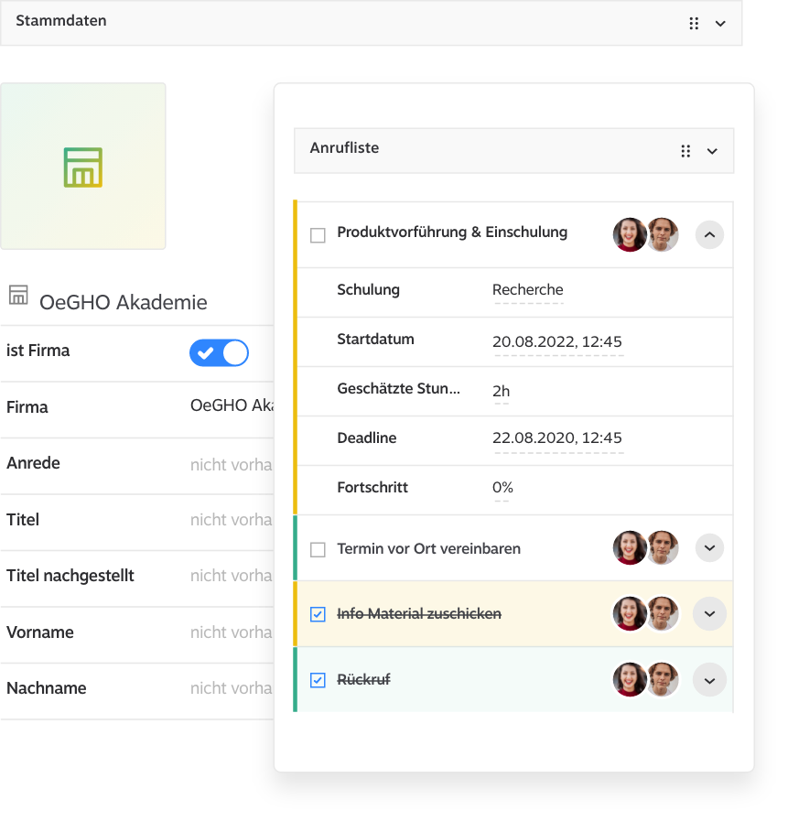788x821 pixels.
Task: Click the small company icon beside OeGHO Akademie
Action: pyautogui.click(x=18, y=296)
